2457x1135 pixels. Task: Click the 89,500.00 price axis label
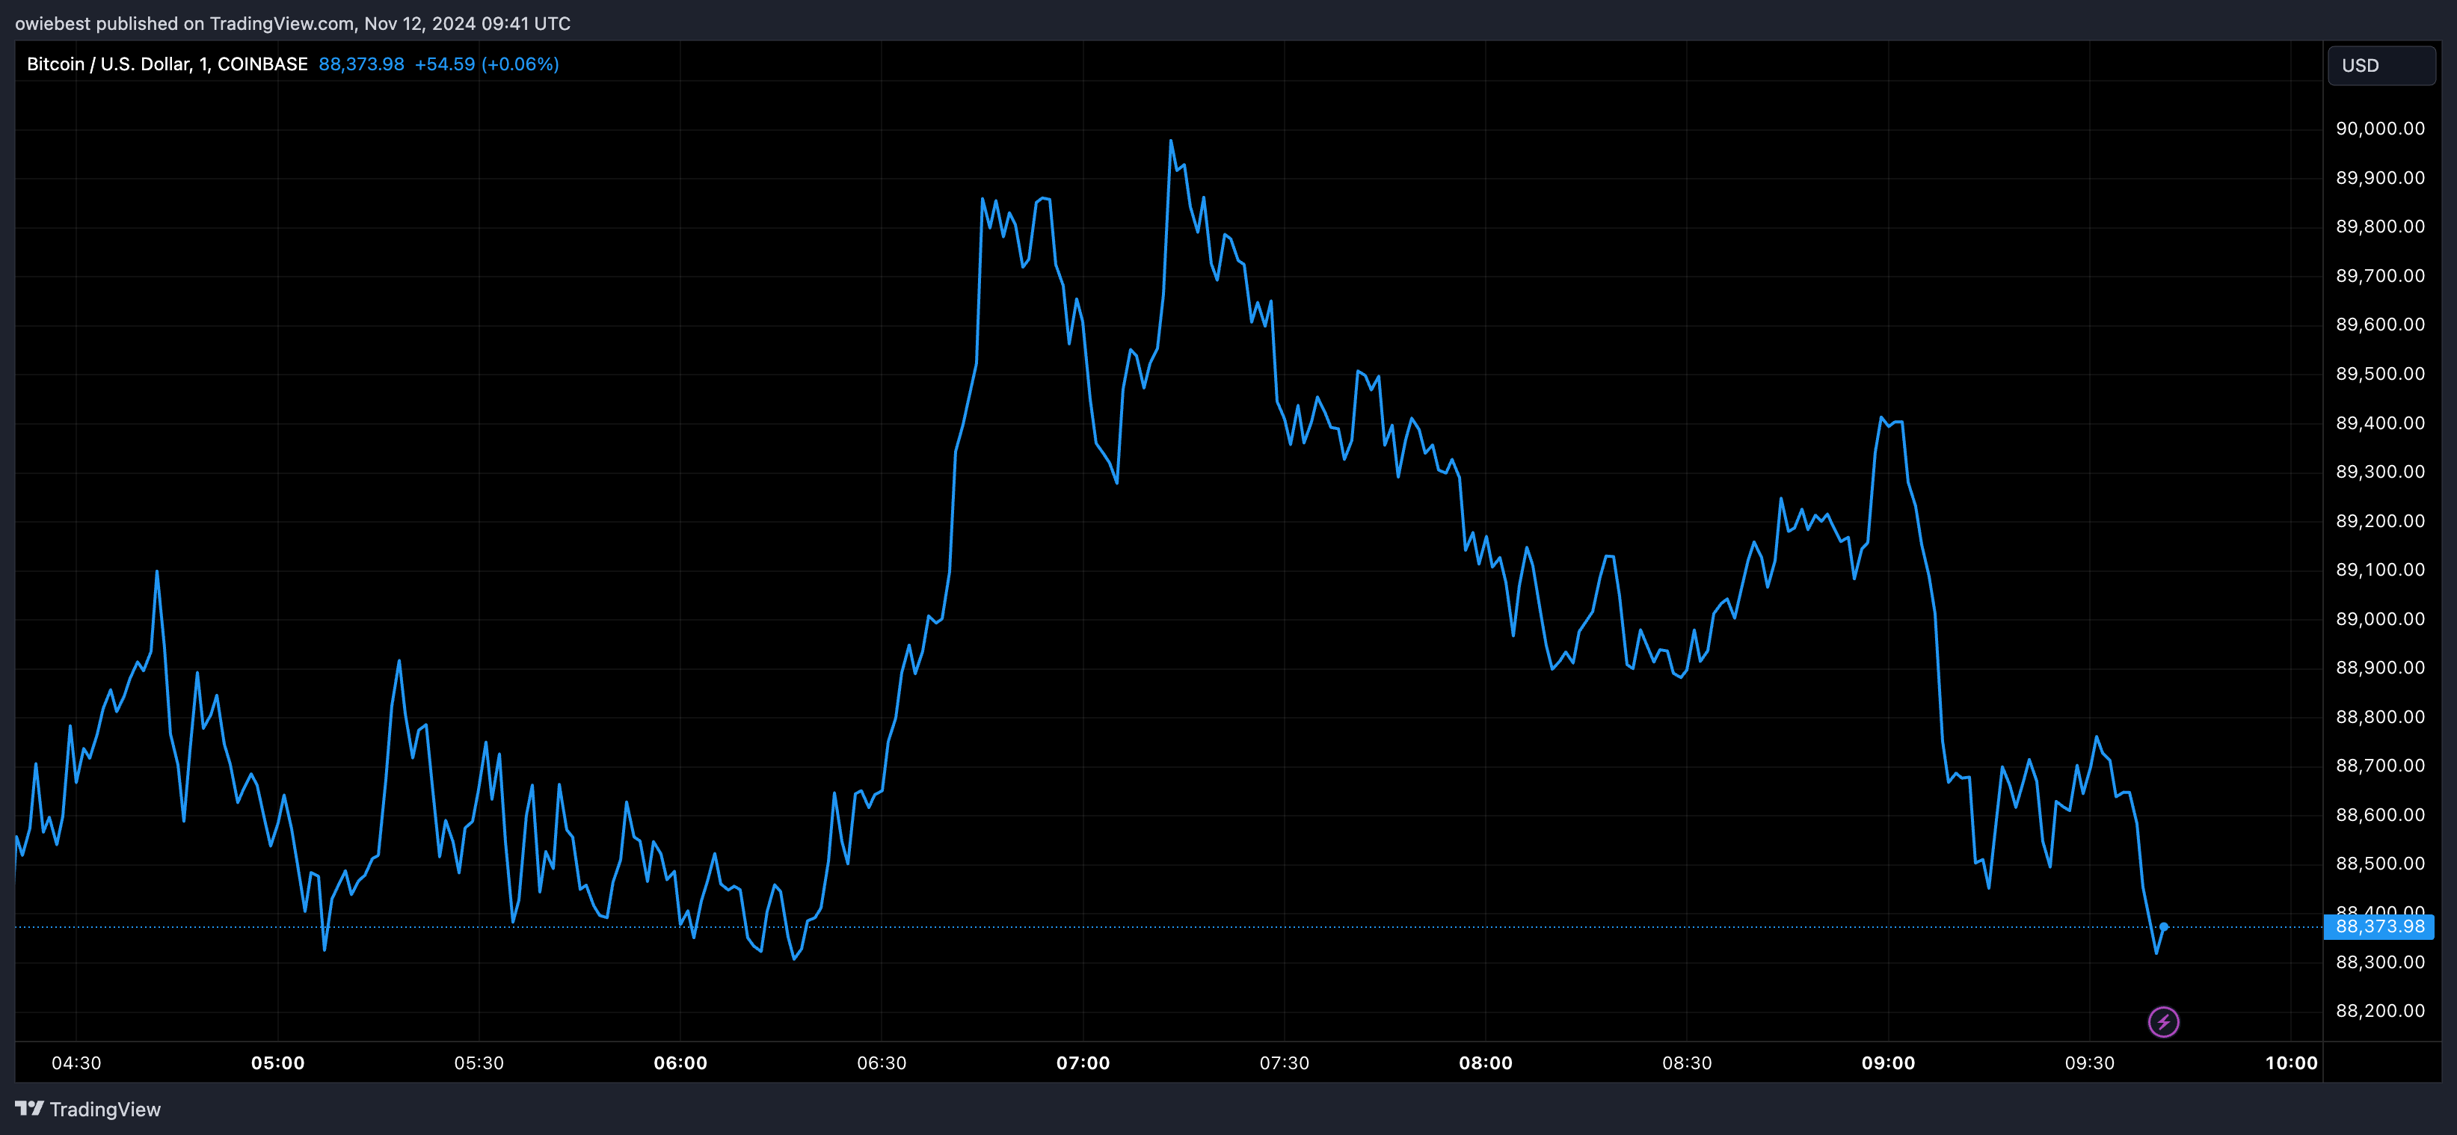point(2380,374)
